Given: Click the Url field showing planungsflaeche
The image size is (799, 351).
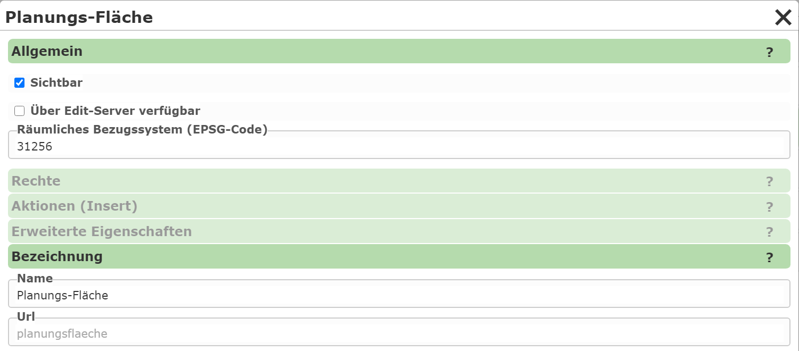Looking at the screenshot, I should tap(399, 334).
